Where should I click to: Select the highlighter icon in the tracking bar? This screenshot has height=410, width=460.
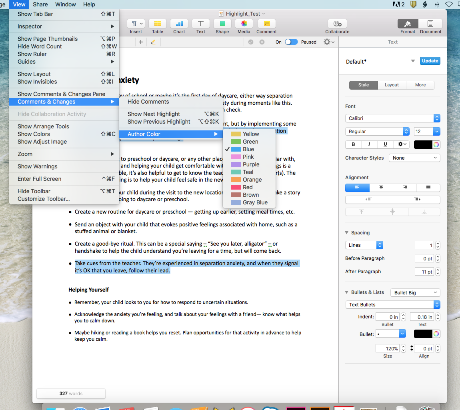tap(153, 42)
